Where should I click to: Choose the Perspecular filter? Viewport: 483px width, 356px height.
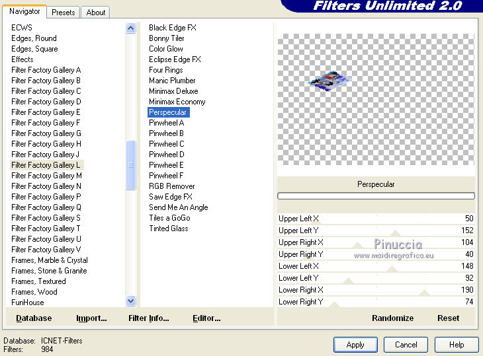pyautogui.click(x=168, y=112)
